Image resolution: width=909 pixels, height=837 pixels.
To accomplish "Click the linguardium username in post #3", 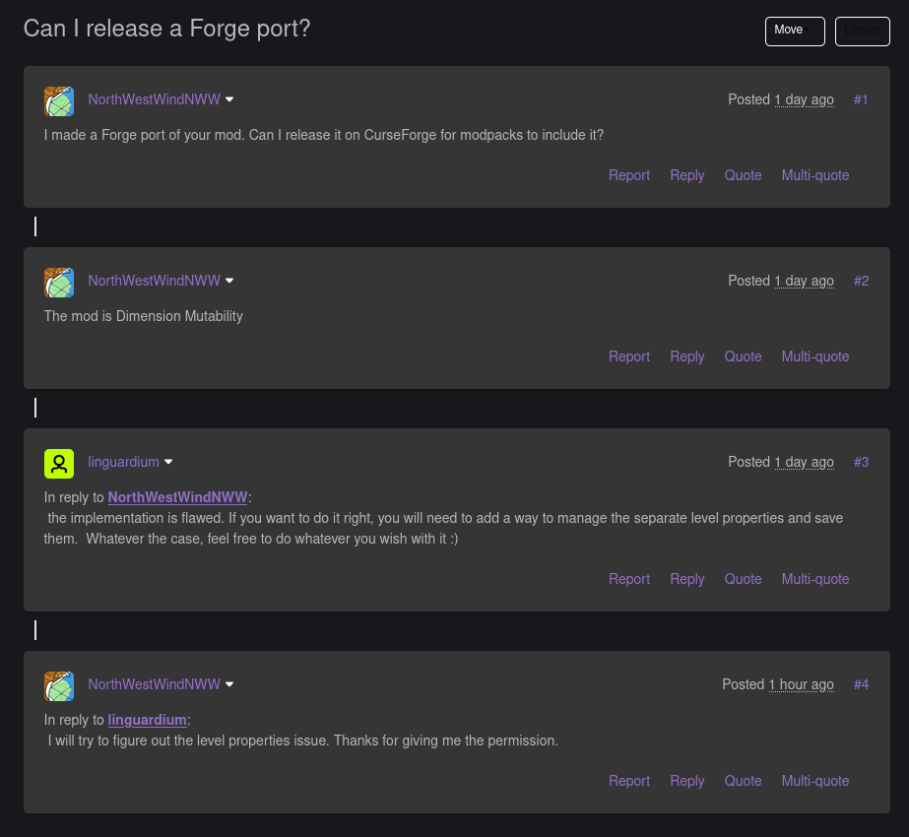I will pyautogui.click(x=123, y=462).
